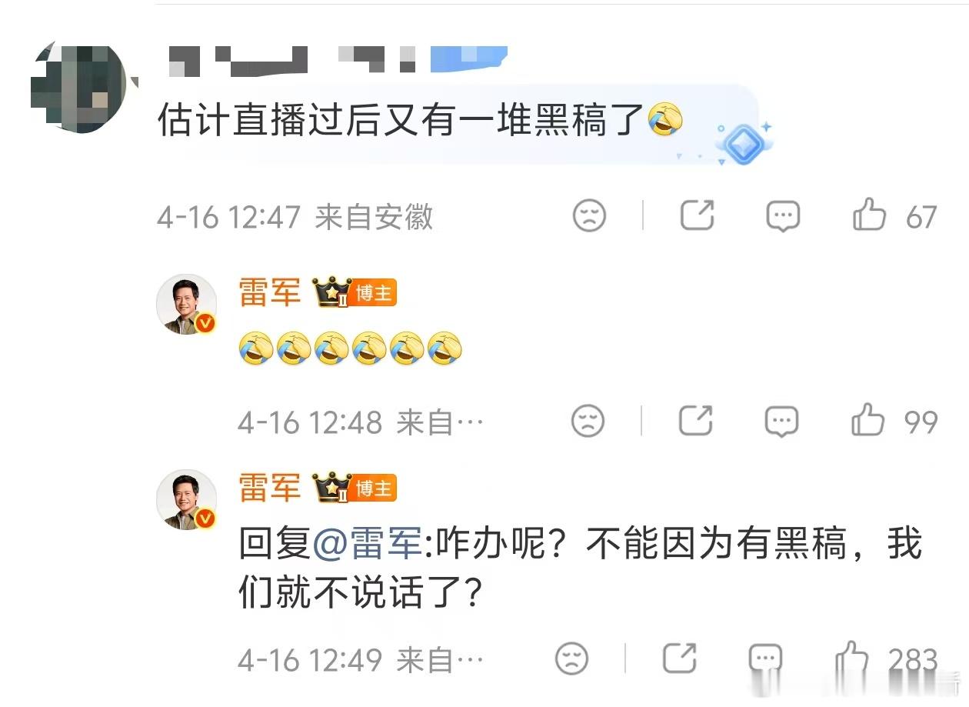View 雷军 avatar on 12:48 reply
Image resolution: width=969 pixels, height=707 pixels.
click(x=187, y=304)
